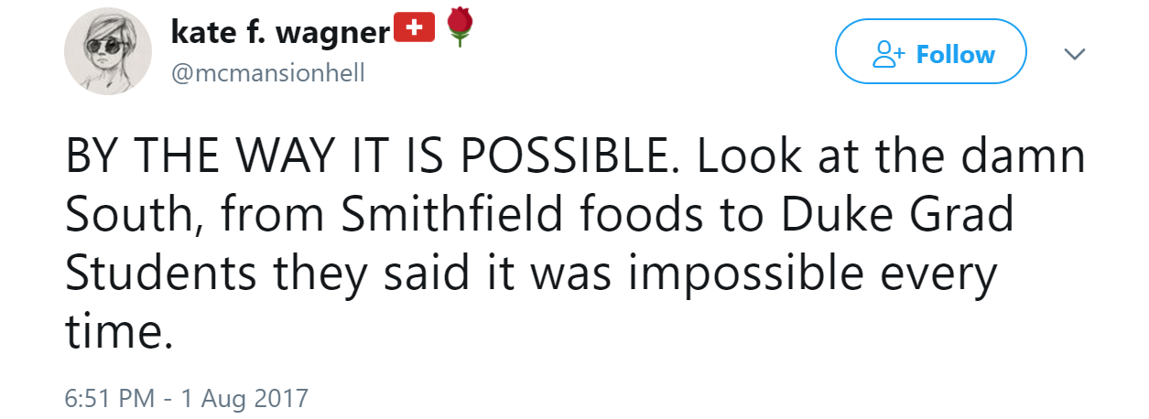Click the add-person icon inside Follow
This screenshot has width=1149, height=419.
[x=887, y=55]
